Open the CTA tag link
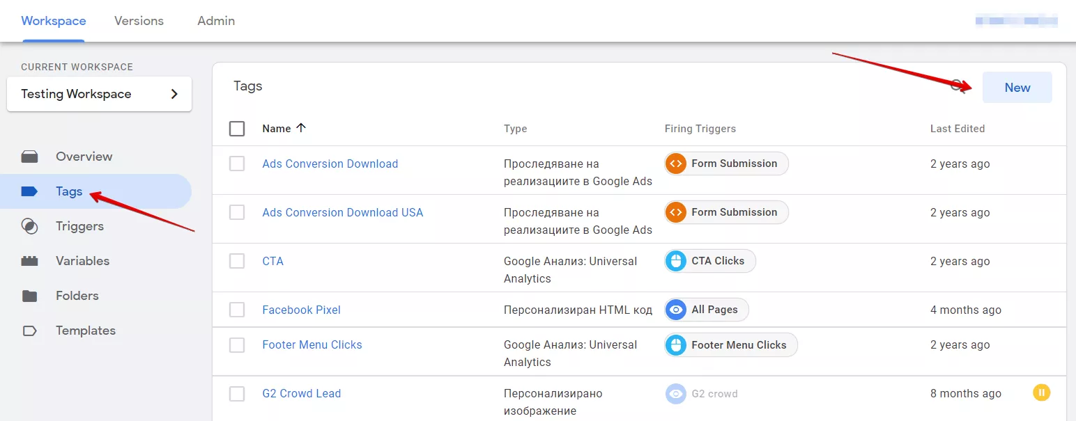The image size is (1076, 421). tap(273, 261)
